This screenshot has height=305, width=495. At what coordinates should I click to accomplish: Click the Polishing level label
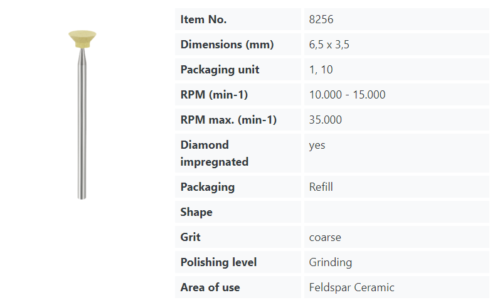(218, 262)
